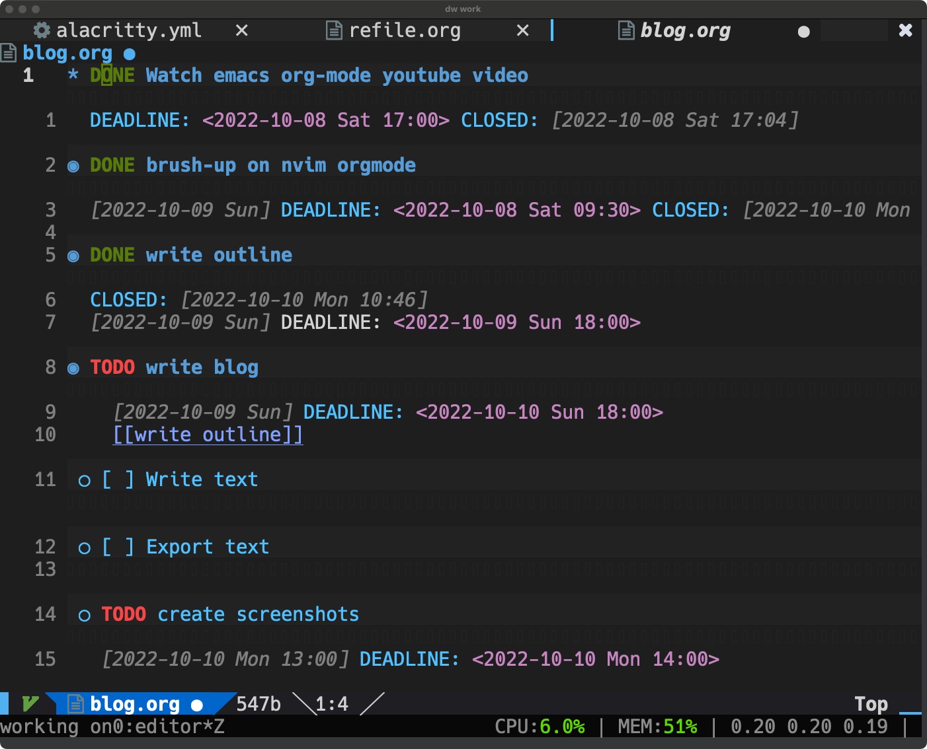Click the file icon on the italic blog.org tab

pos(626,30)
